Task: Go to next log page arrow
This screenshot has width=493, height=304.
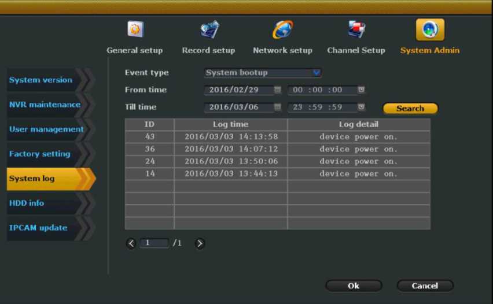Action: (200, 243)
